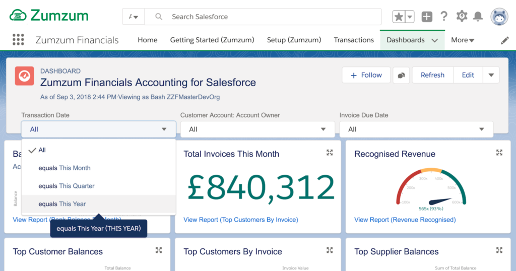
Task: Click the Follow button
Action: (366, 75)
